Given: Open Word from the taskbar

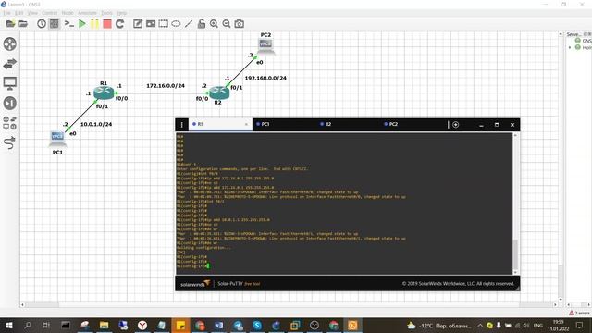Looking at the screenshot, I should 218,325.
